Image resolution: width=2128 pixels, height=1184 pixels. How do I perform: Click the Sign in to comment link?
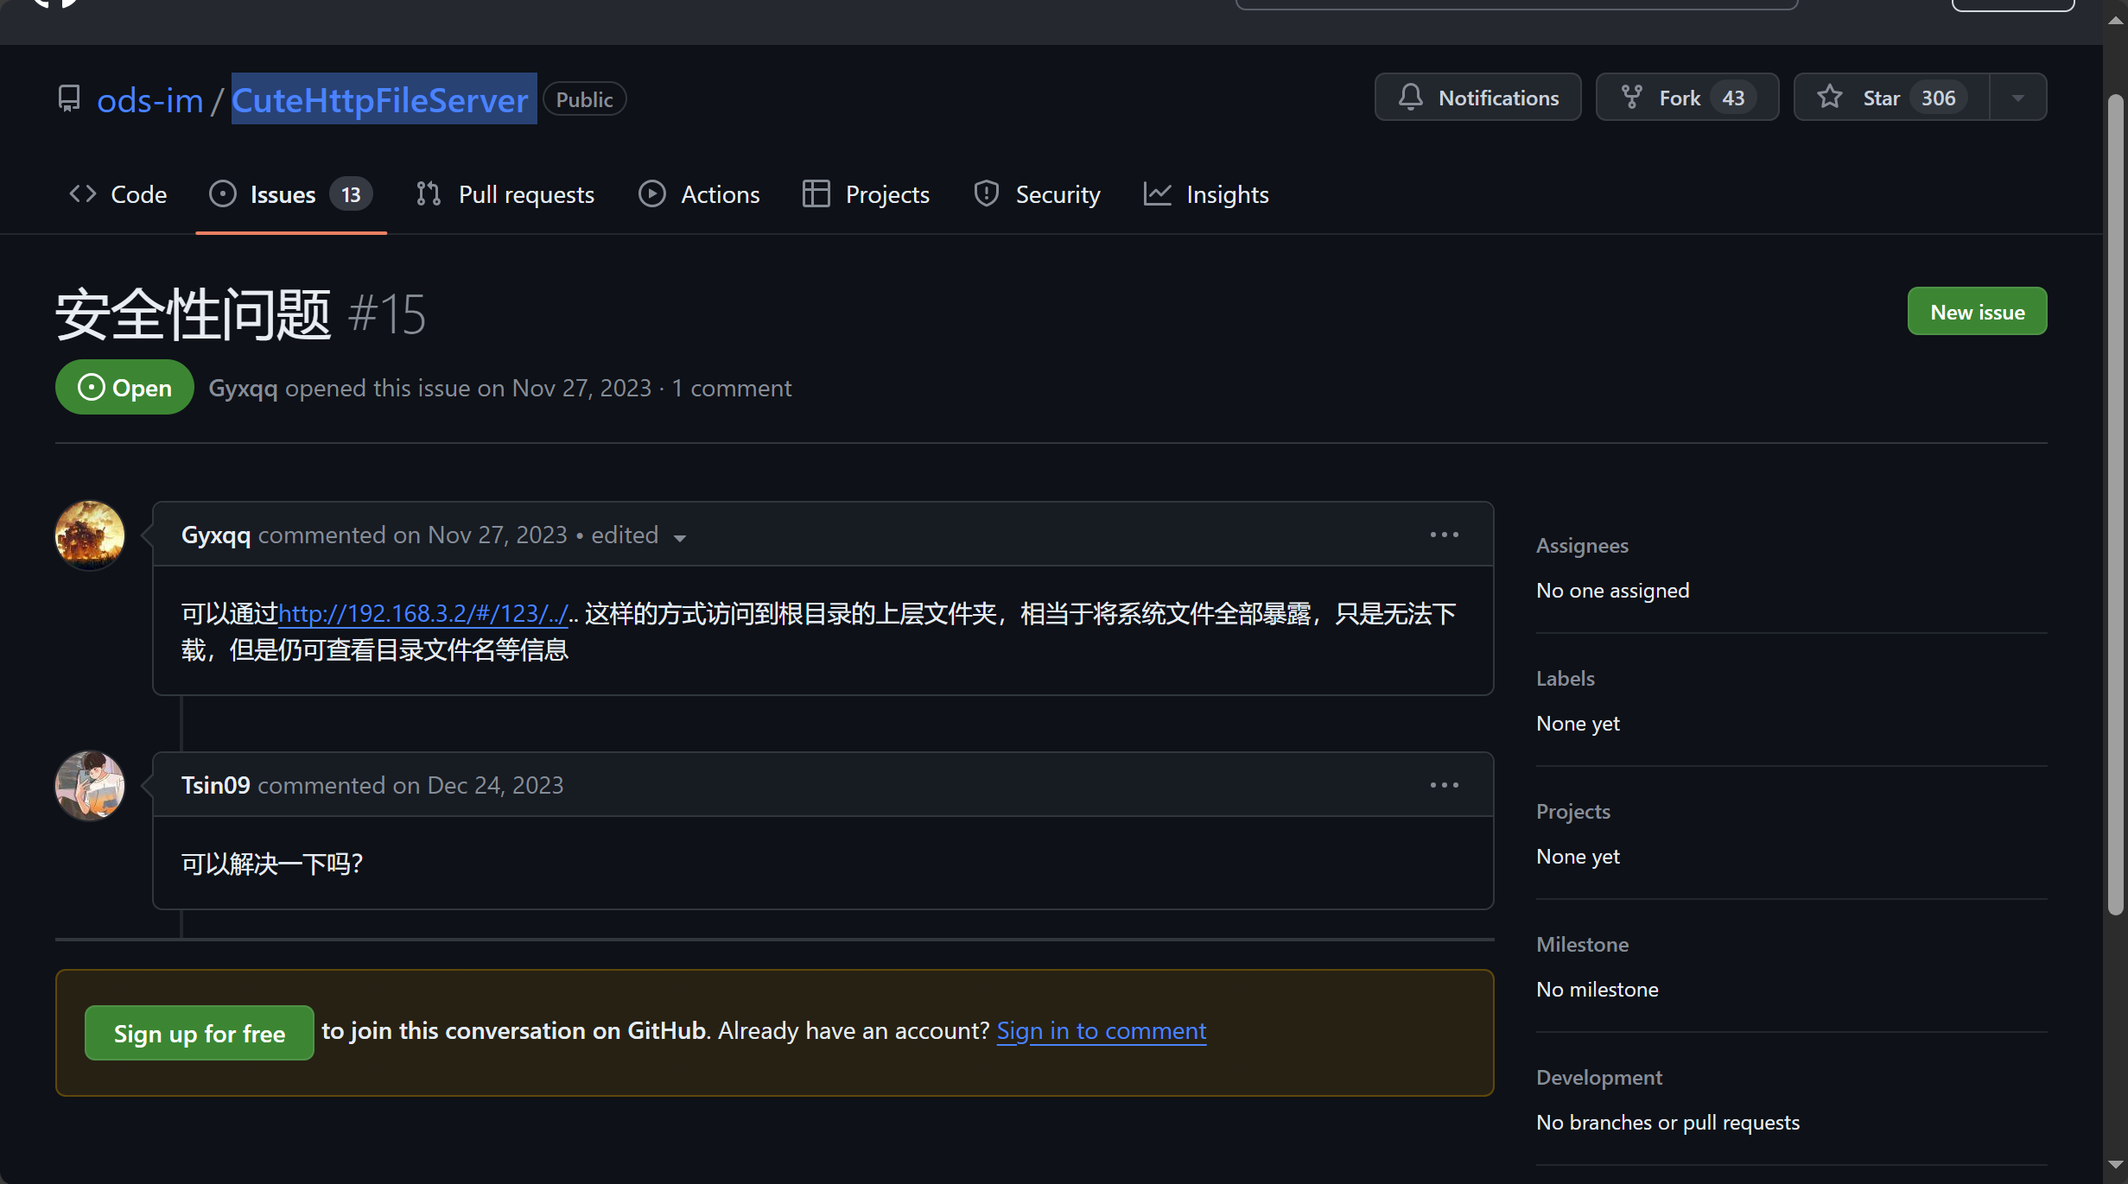(x=1102, y=1030)
